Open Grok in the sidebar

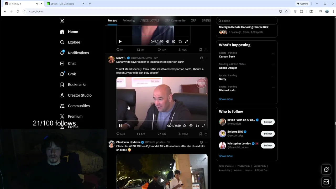click(x=68, y=74)
